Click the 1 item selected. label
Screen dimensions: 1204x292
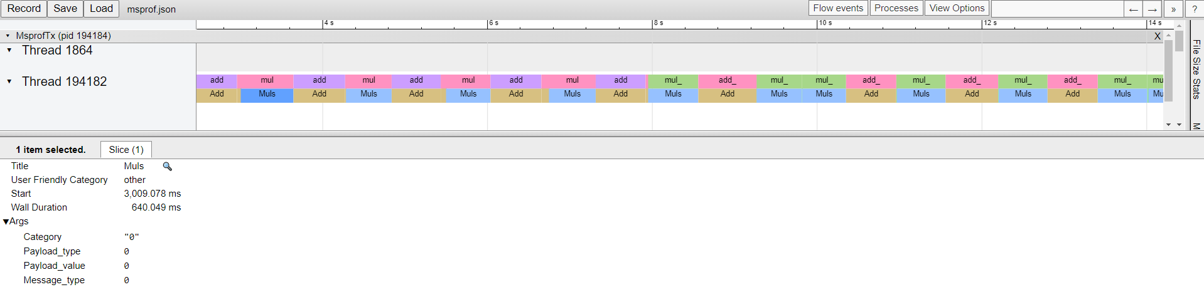tap(51, 150)
